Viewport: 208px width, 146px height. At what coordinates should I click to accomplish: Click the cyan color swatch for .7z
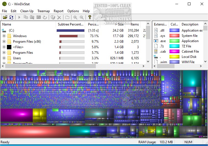point(174,46)
